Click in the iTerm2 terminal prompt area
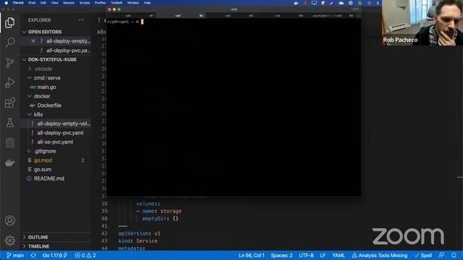This screenshot has width=463, height=260. 233,108
